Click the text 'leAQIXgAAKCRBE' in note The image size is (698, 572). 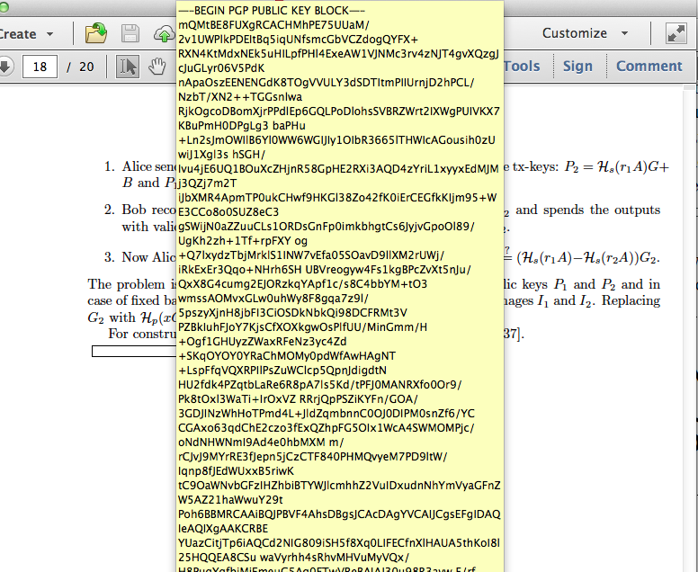coord(223,529)
